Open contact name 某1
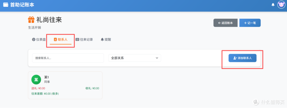The image size is (287, 108). [x=47, y=77]
